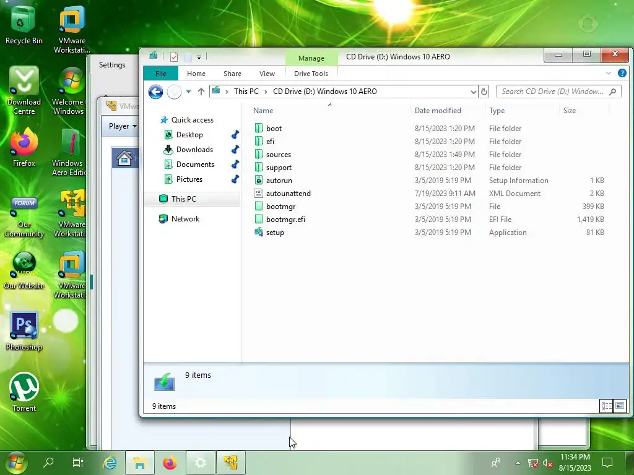The image size is (634, 475).
Task: Expand the ribbon with the chevron
Action: click(x=609, y=73)
